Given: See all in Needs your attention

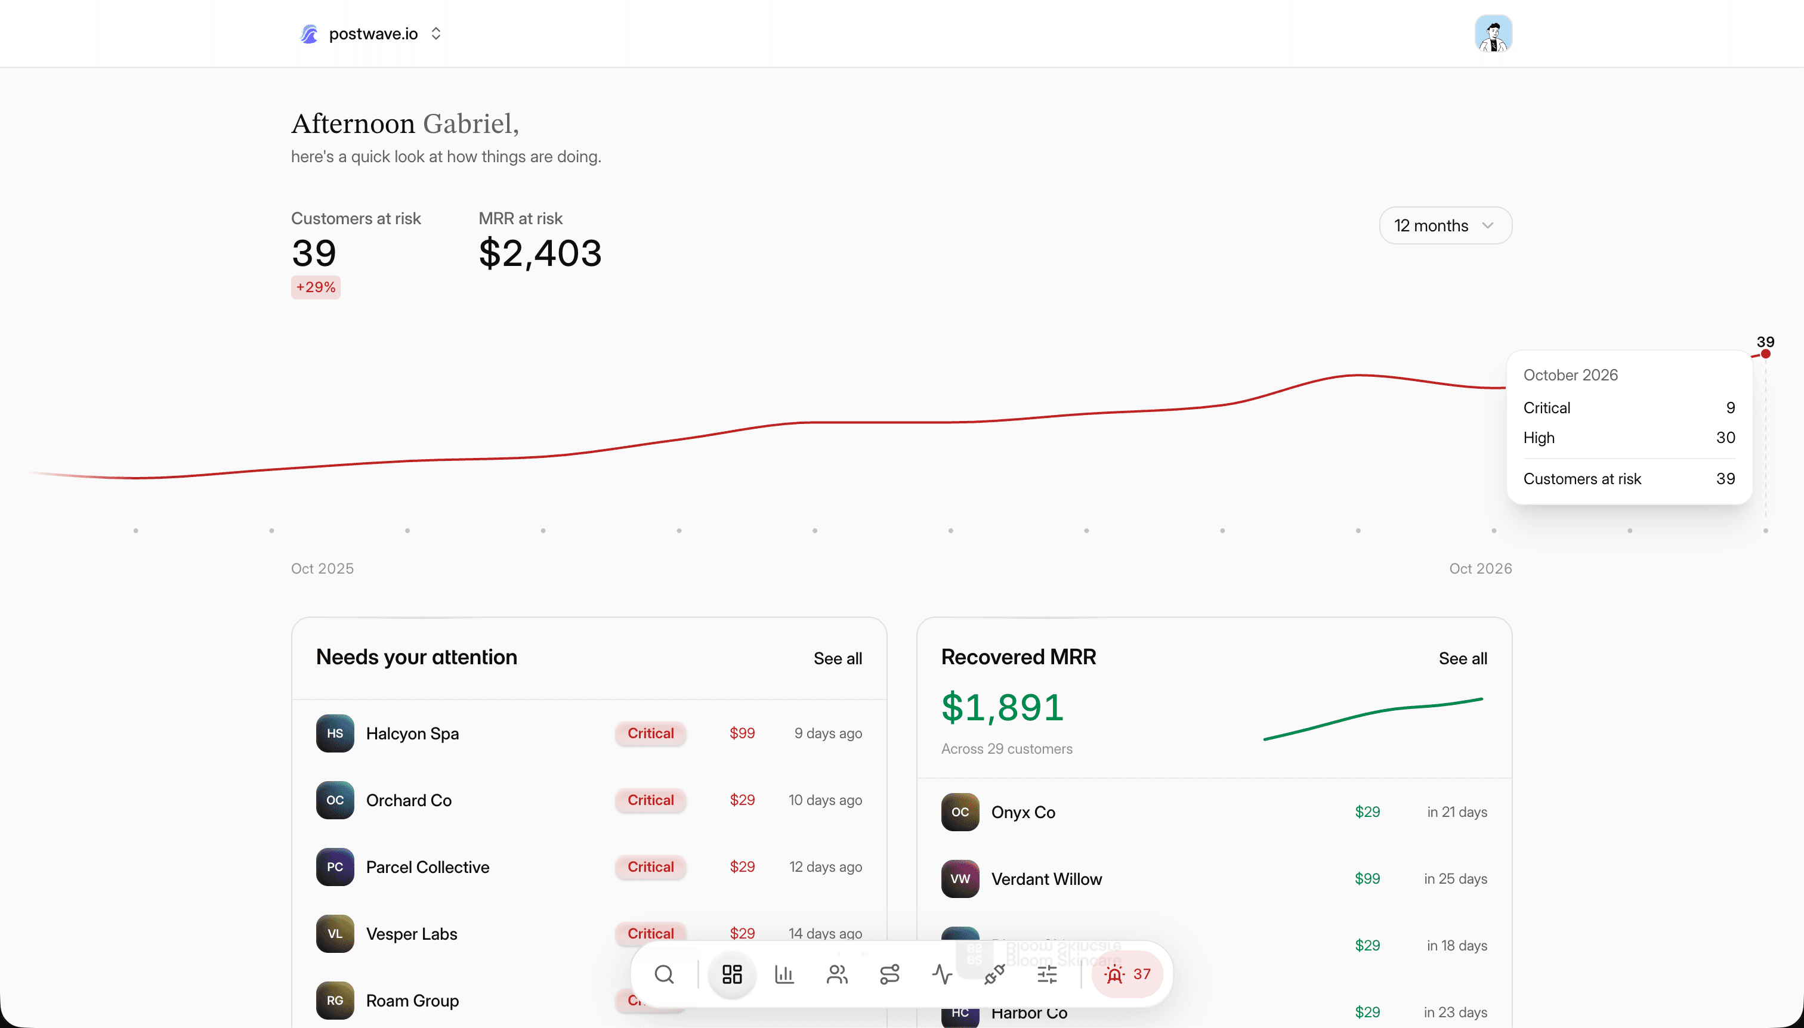Looking at the screenshot, I should tap(838, 658).
